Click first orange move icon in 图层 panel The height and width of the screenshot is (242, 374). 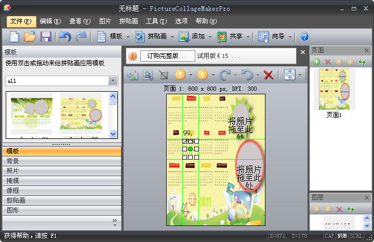coord(316,209)
